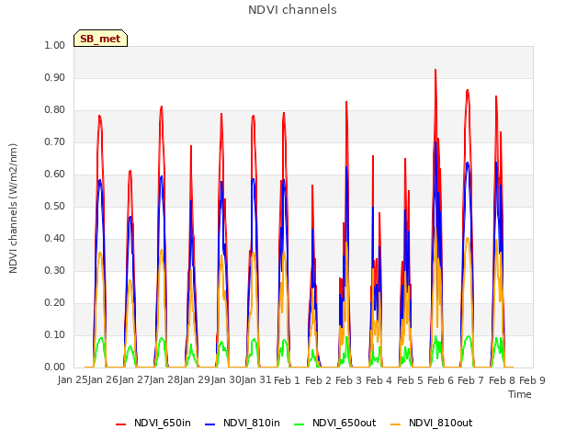Click the Feb 5 x-axis date label
Image resolution: width=588 pixels, height=441 pixels.
[410, 380]
